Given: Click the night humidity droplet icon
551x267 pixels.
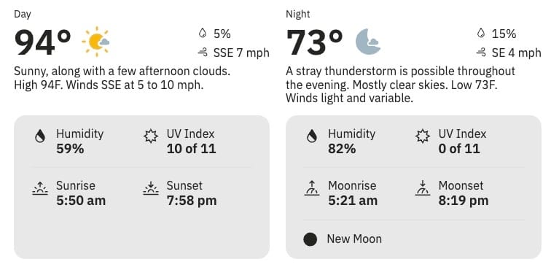Looking at the screenshot, I should (312, 136).
